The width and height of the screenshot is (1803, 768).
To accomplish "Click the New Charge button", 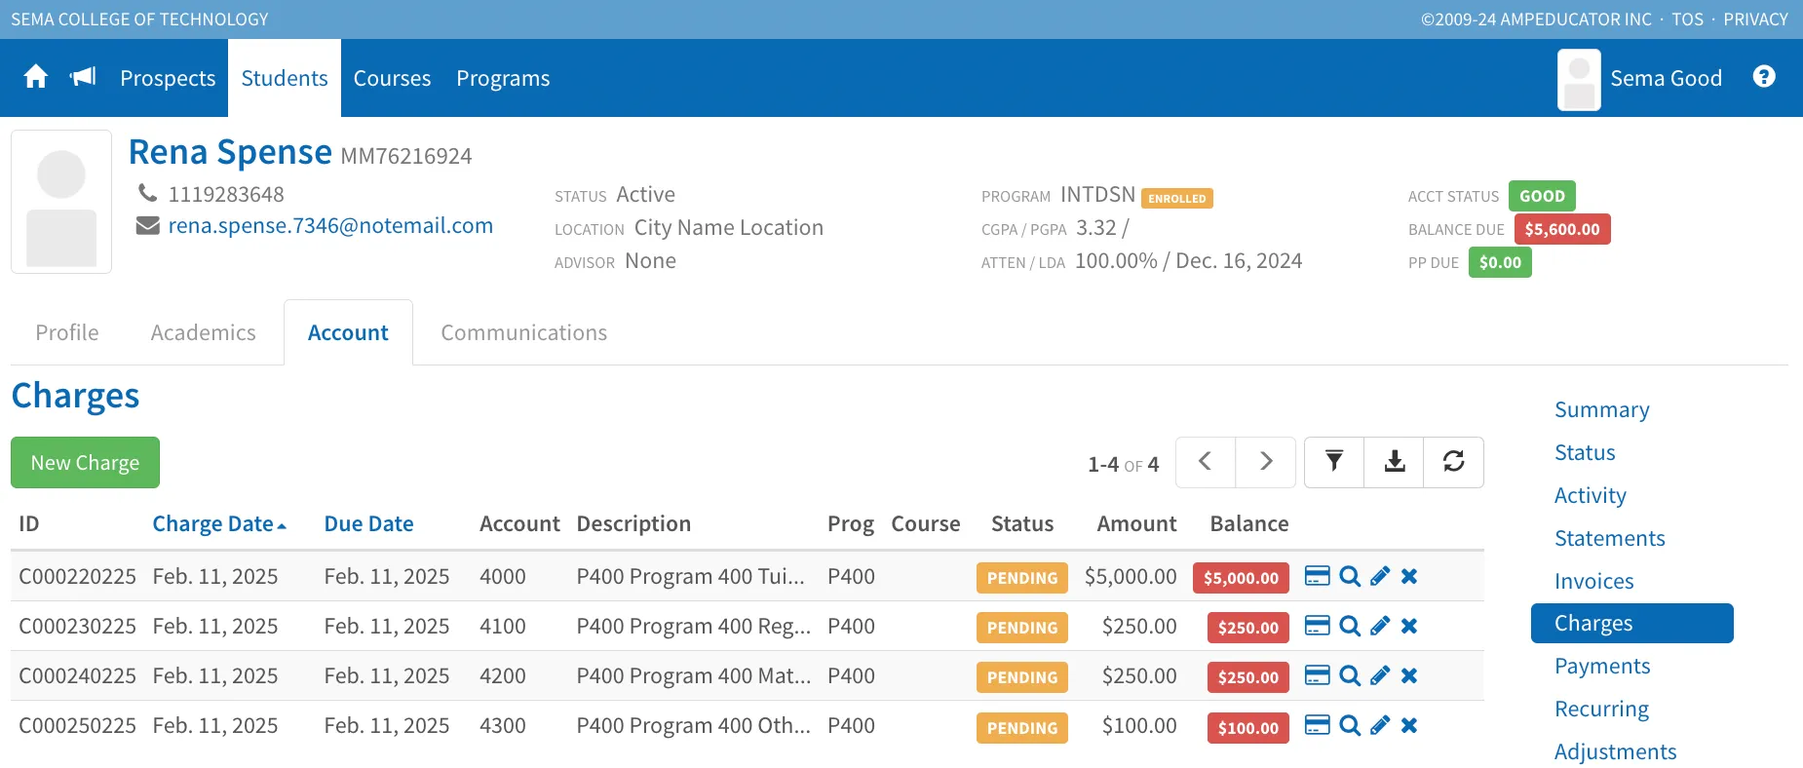I will 85,463.
